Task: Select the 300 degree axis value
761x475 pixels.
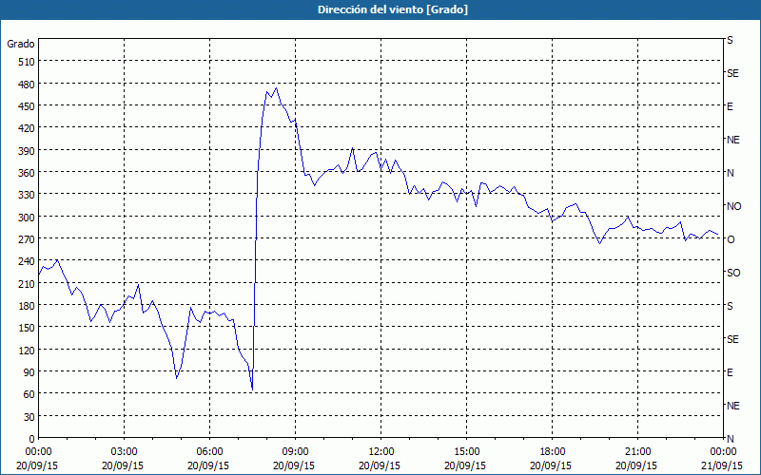Action: (x=28, y=218)
